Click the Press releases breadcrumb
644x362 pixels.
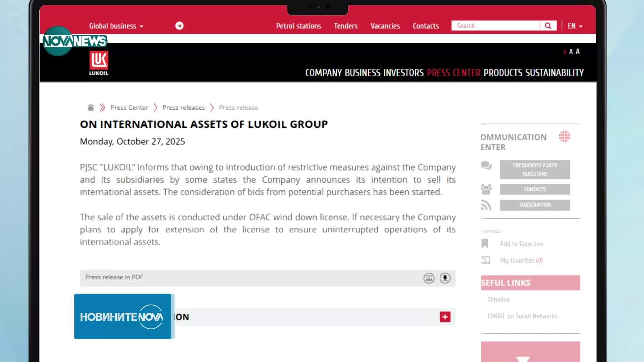[183, 108]
